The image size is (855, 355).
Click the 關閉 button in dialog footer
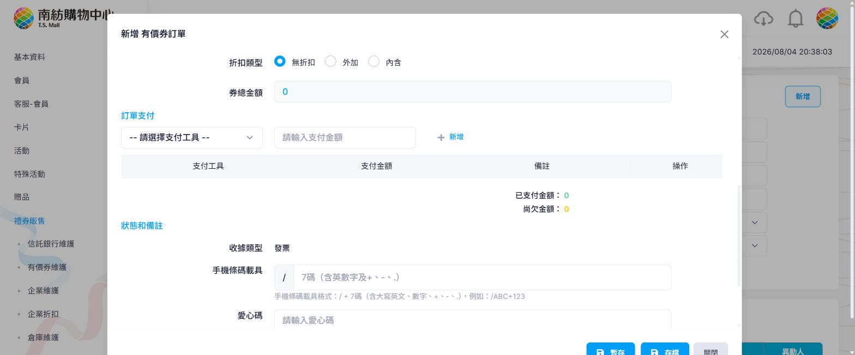click(711, 350)
